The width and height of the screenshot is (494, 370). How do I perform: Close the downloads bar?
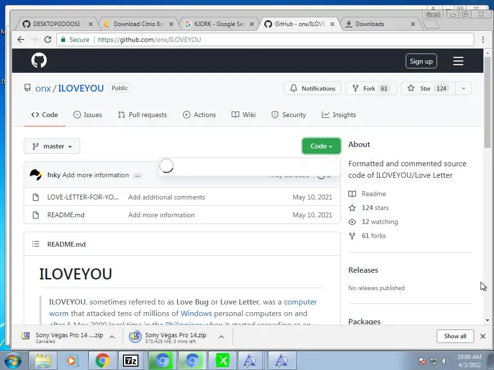pos(482,336)
